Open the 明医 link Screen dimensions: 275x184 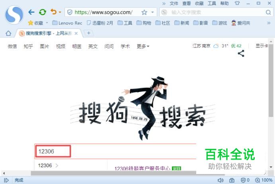click(77, 46)
